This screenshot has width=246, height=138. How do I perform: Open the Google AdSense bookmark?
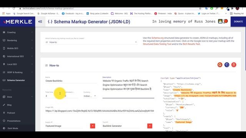click(x=48, y=14)
